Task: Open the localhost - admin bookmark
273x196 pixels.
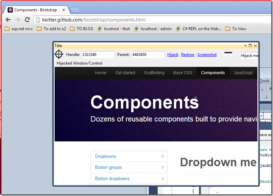Action: point(153,29)
